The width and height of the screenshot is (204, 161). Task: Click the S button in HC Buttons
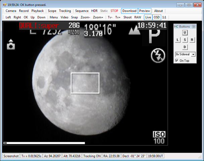click(185, 40)
